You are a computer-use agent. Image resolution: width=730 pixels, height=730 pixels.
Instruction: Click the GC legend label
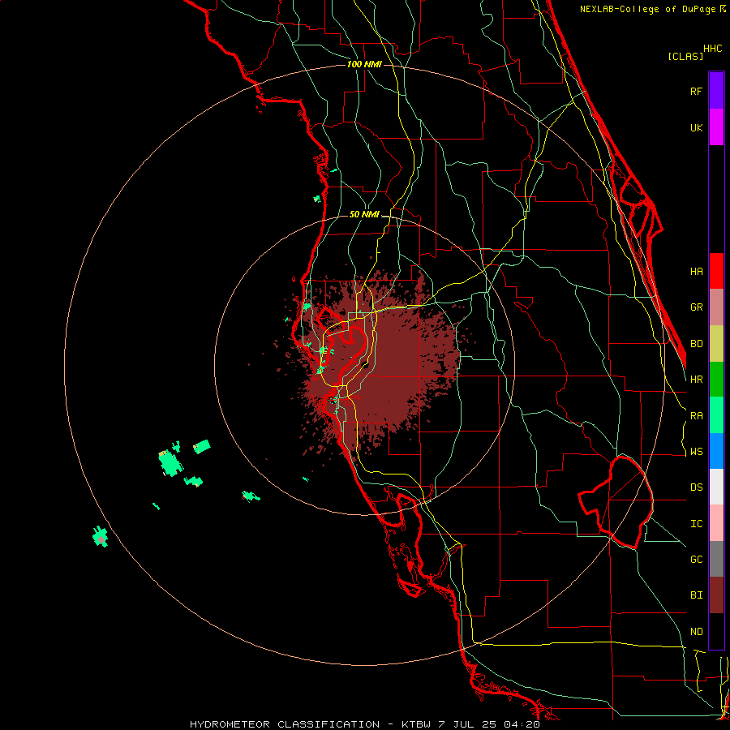[x=696, y=560]
